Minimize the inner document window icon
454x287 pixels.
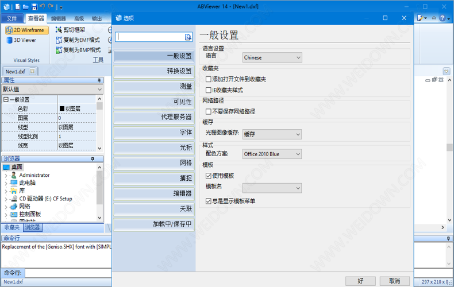coord(428,80)
